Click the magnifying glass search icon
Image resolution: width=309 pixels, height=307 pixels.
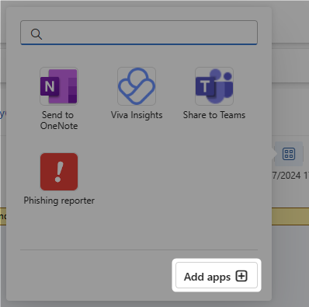click(36, 34)
